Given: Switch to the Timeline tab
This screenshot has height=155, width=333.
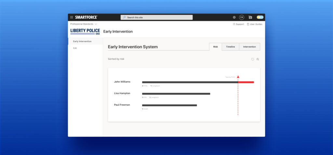Looking at the screenshot, I should click(x=230, y=47).
